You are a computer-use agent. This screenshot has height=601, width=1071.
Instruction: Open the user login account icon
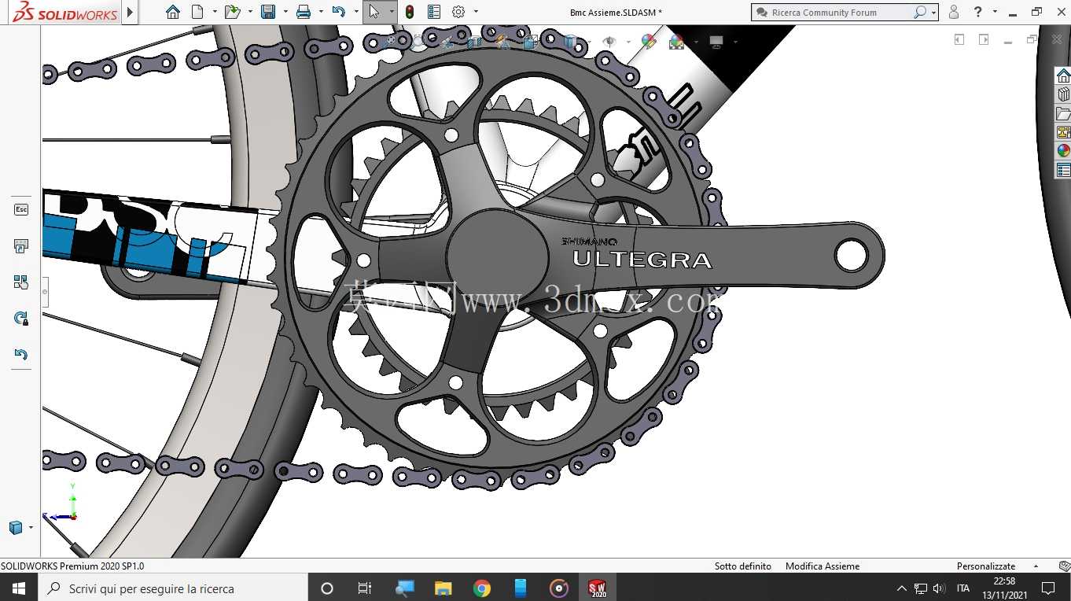coord(954,12)
